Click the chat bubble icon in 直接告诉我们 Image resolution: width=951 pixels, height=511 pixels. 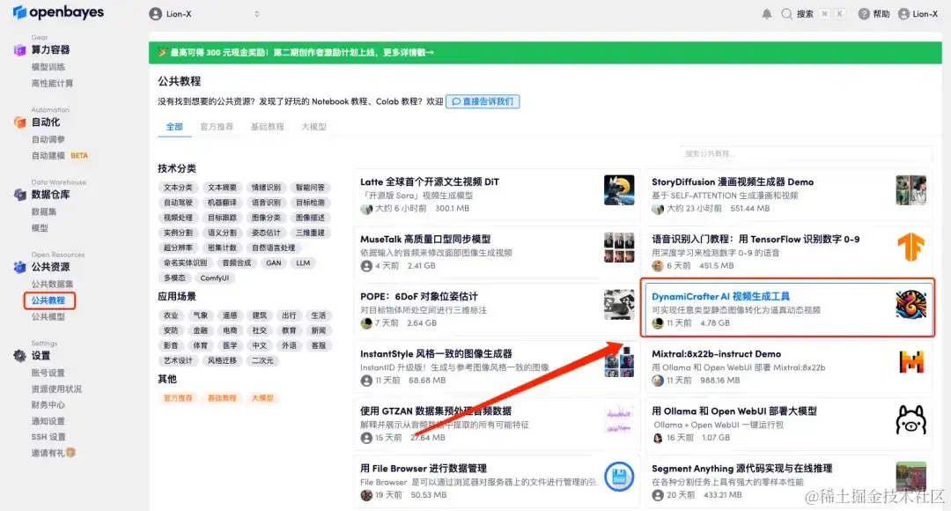[456, 101]
